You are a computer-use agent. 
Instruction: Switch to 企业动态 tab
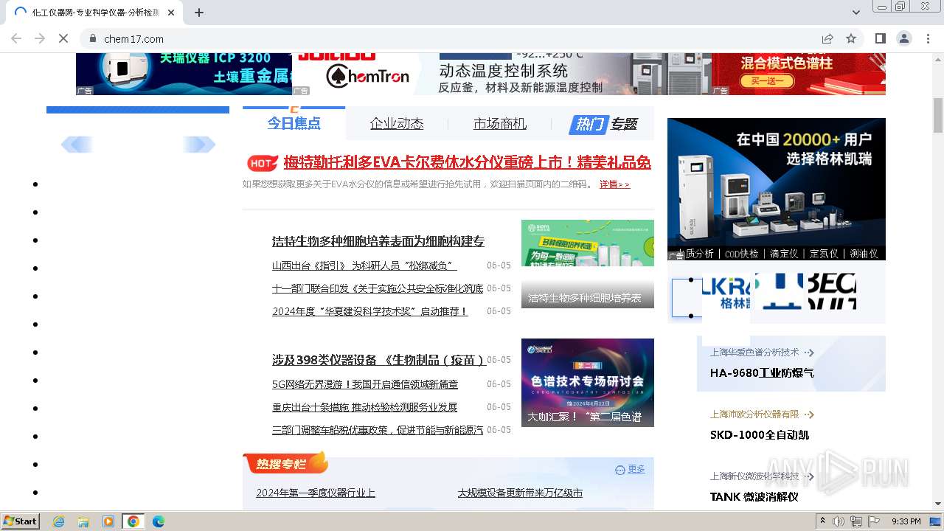(x=397, y=124)
